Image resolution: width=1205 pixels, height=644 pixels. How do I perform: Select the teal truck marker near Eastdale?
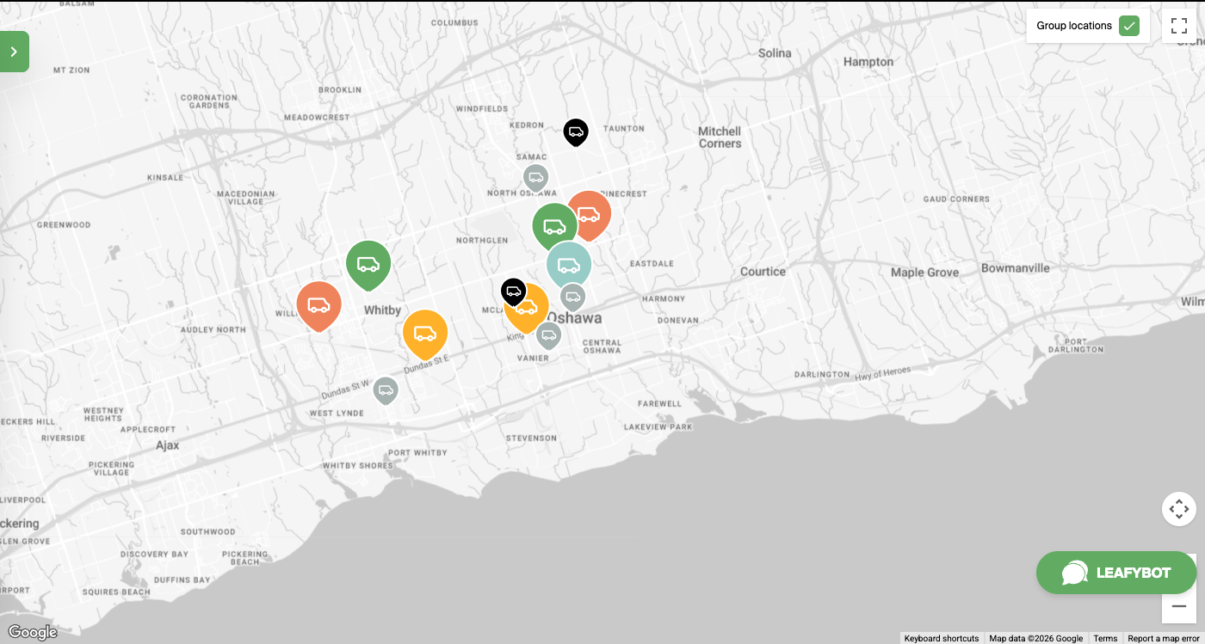[569, 263]
